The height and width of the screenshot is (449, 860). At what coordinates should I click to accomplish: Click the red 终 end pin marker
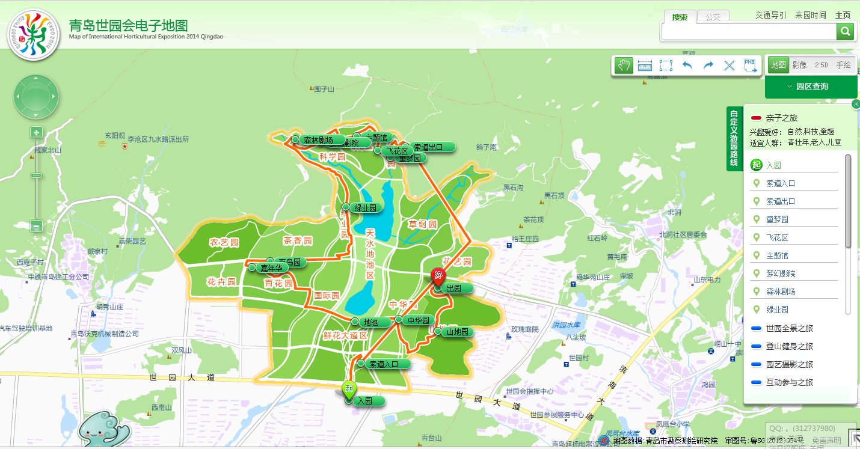click(438, 277)
